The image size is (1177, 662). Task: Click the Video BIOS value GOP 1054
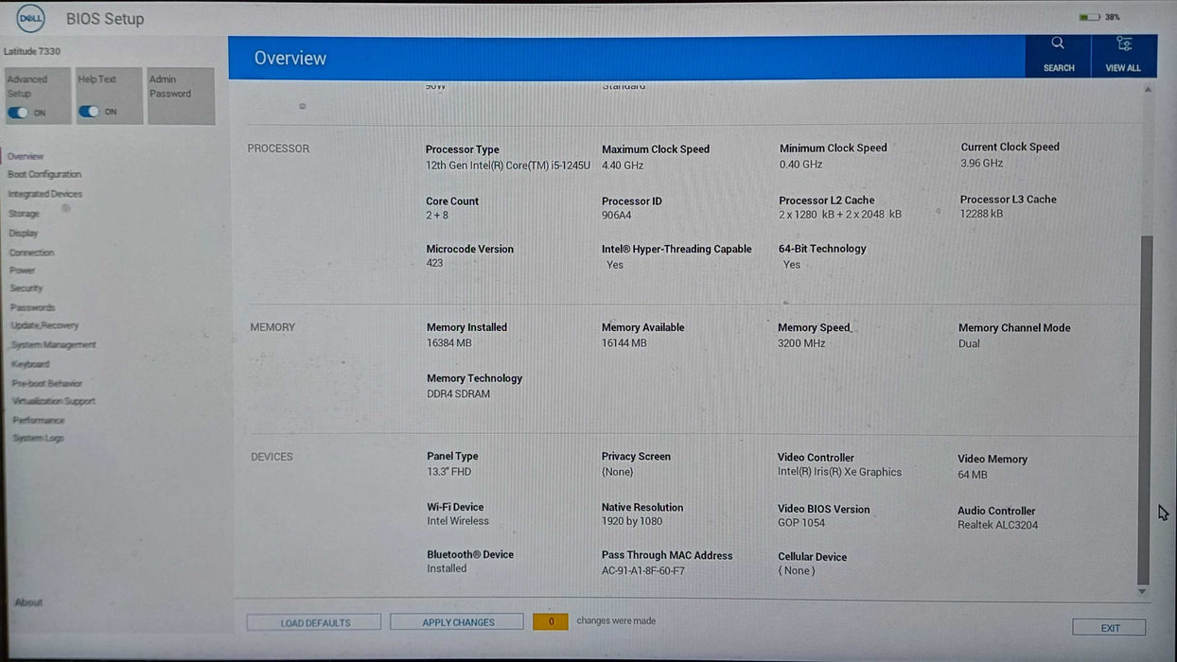(x=801, y=523)
